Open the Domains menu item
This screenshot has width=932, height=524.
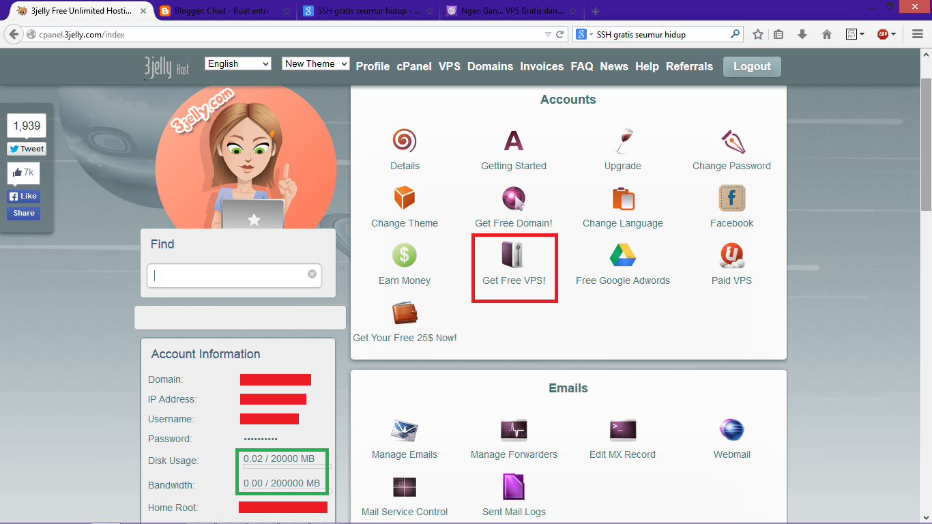coord(490,66)
